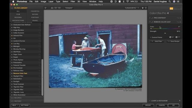The image size is (192, 108).
Task: Click the Compare button
Action: click(69, 8)
